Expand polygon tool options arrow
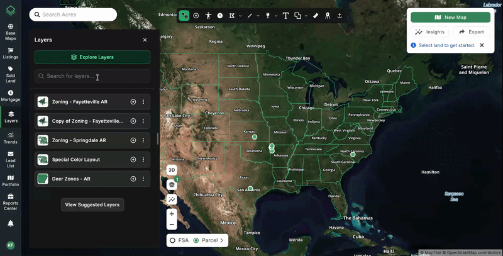This screenshot has height=256, width=503. pos(240,16)
